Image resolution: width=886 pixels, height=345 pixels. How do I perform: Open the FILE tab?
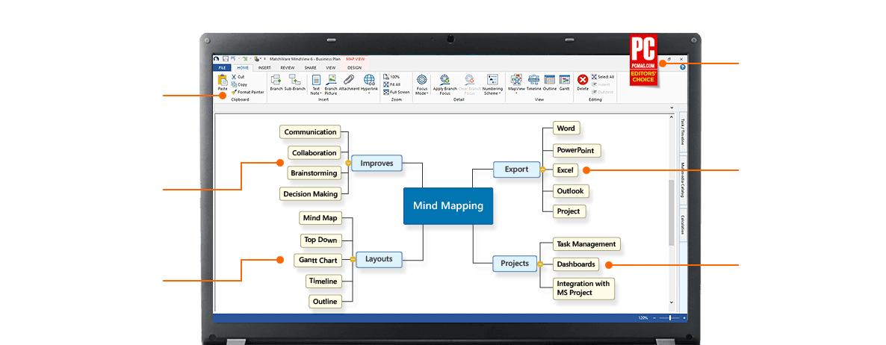click(222, 68)
